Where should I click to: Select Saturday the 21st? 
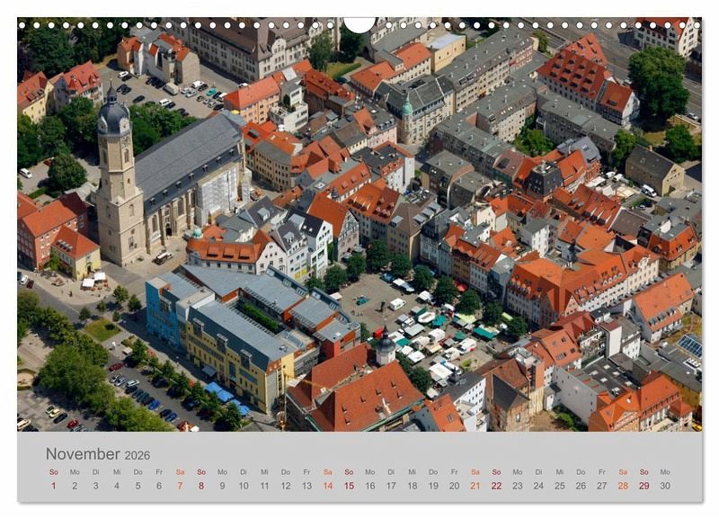tap(475, 486)
